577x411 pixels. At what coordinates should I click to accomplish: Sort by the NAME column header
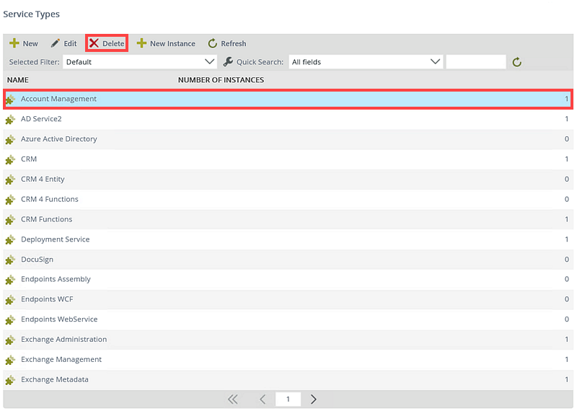click(x=17, y=80)
